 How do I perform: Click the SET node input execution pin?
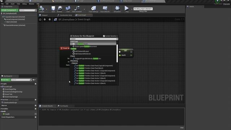tap(120, 52)
